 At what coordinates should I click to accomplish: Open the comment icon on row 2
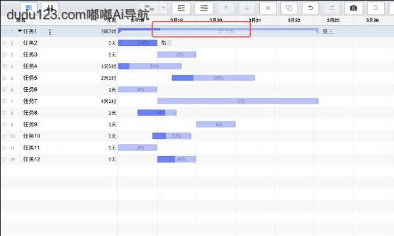pos(5,43)
